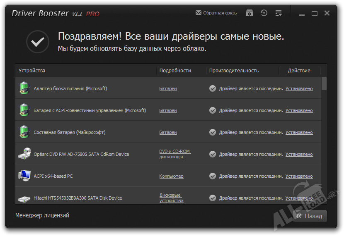This screenshot has width=344, height=236.
Task: Open the options menu dropdown icon
Action: [x=279, y=13]
